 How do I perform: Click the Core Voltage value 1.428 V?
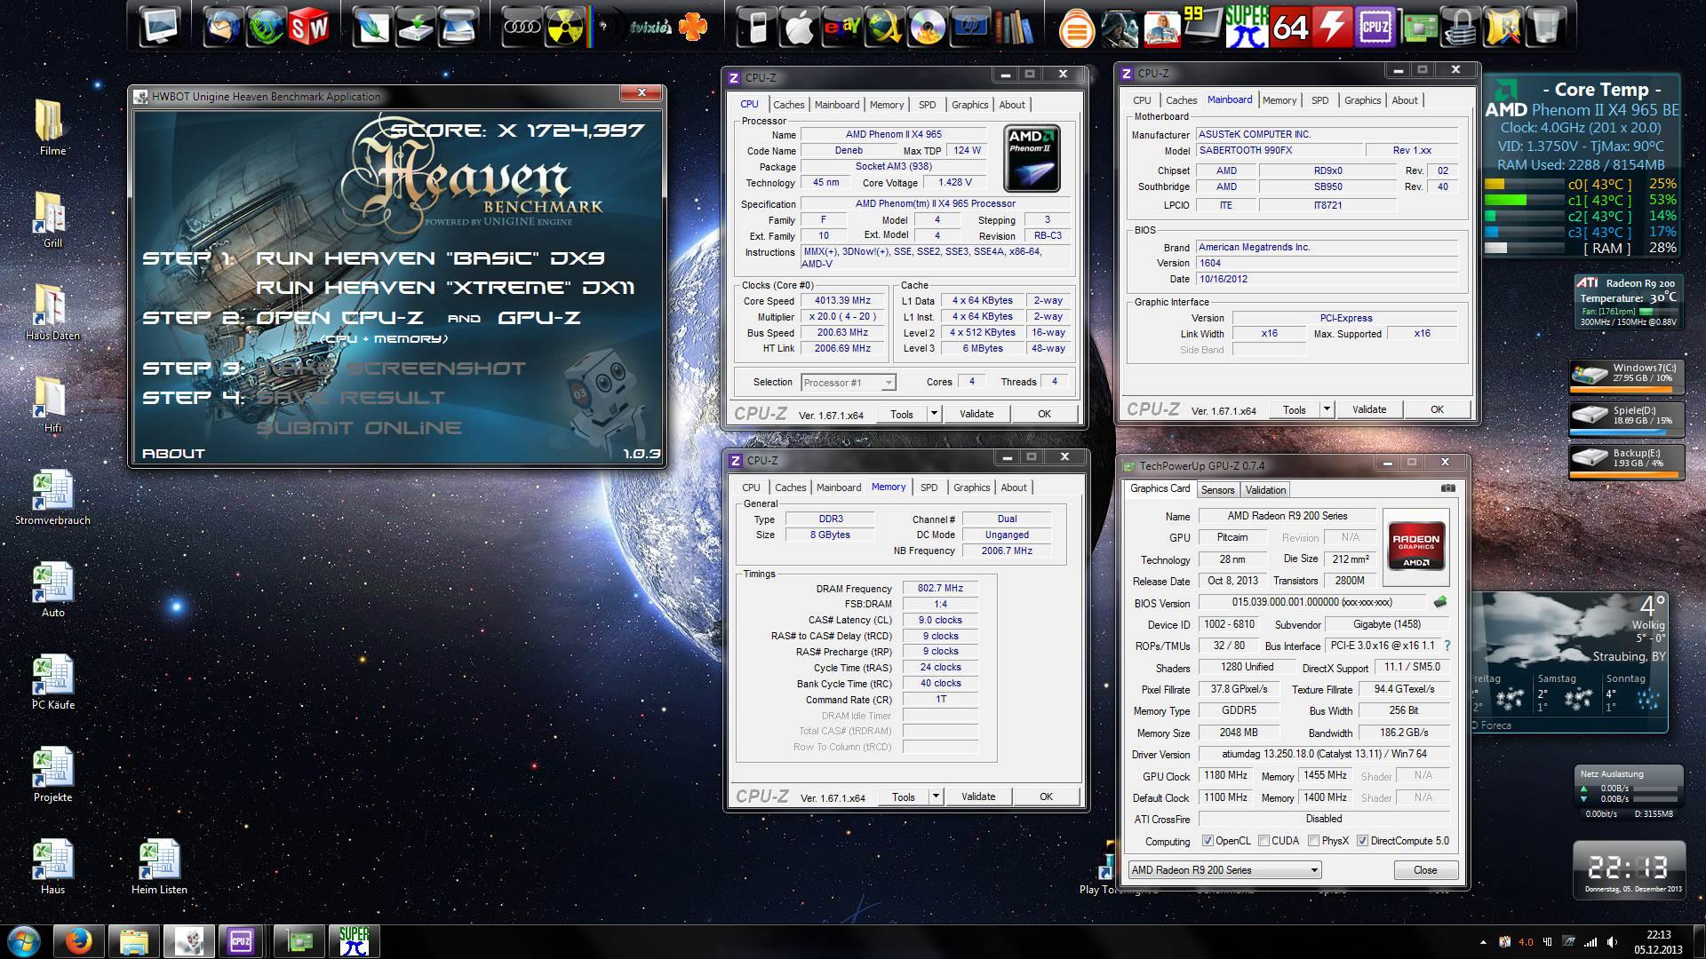pos(955,182)
